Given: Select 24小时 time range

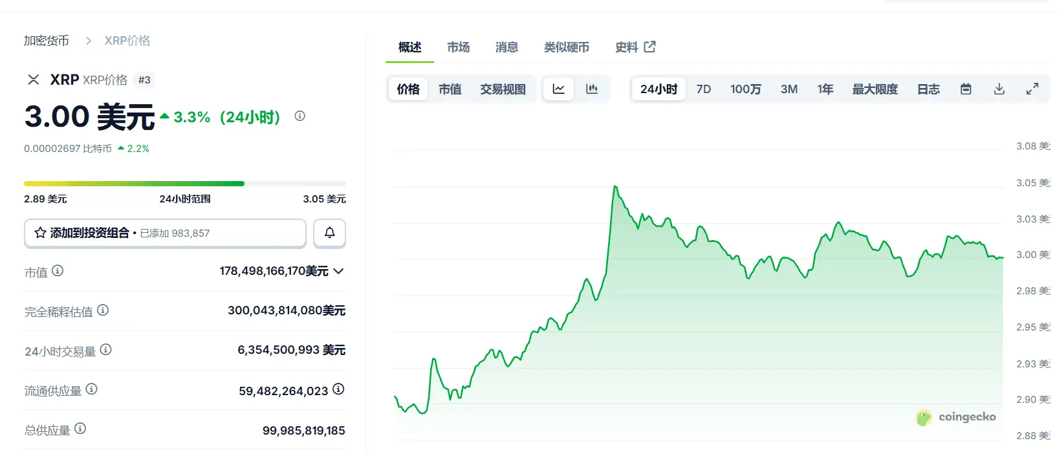Looking at the screenshot, I should click(659, 89).
